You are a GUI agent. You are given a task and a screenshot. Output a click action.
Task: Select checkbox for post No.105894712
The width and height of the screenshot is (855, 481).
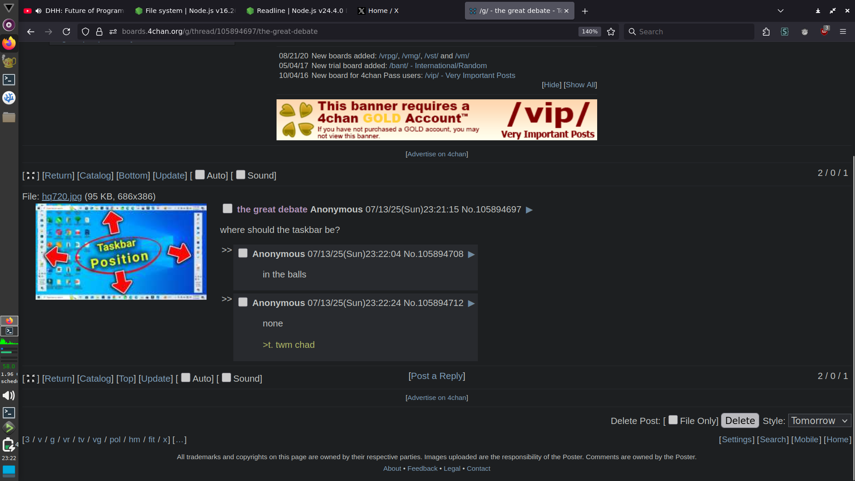coord(243,302)
